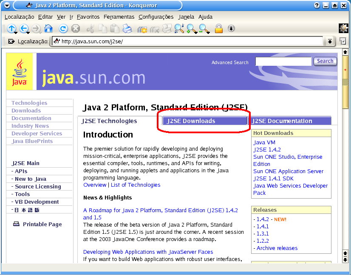
Task: Select the J2SE Technologies tab
Action: coord(109,121)
